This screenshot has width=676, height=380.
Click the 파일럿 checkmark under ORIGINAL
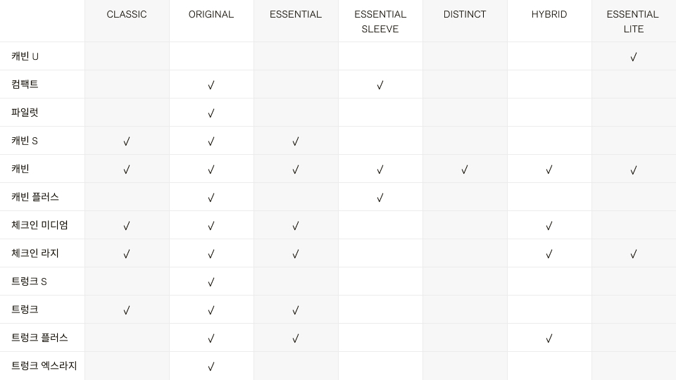[x=211, y=113]
